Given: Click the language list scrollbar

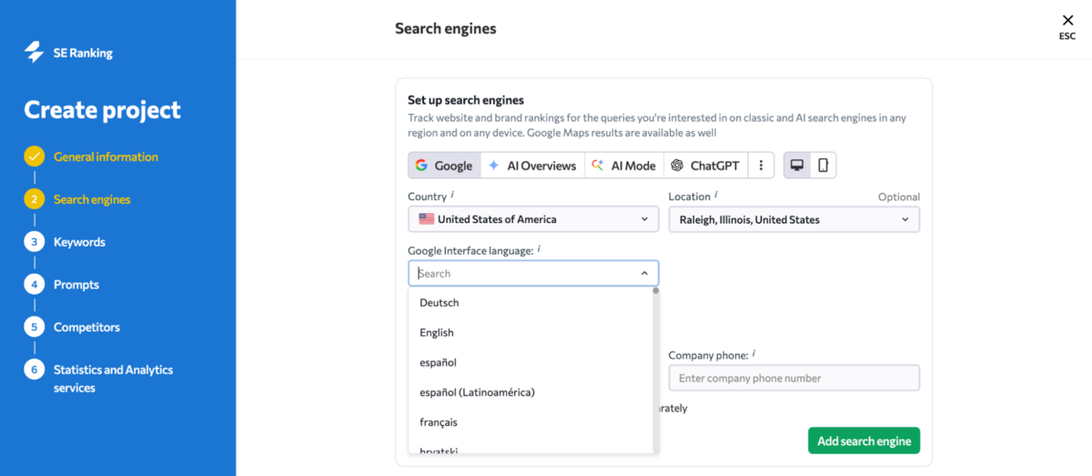Looking at the screenshot, I should (655, 369).
